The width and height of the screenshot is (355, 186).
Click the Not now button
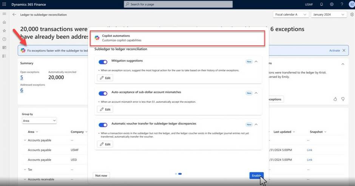tap(101, 175)
